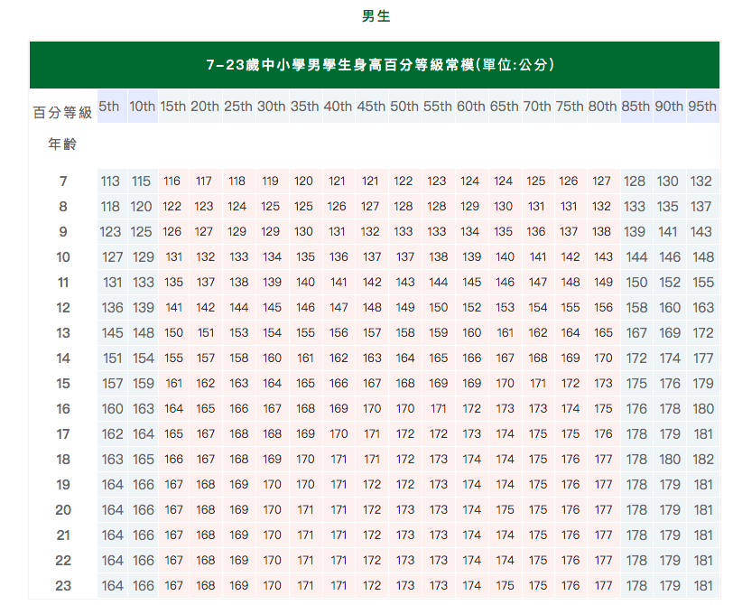Select the age 15 row label

(63, 384)
